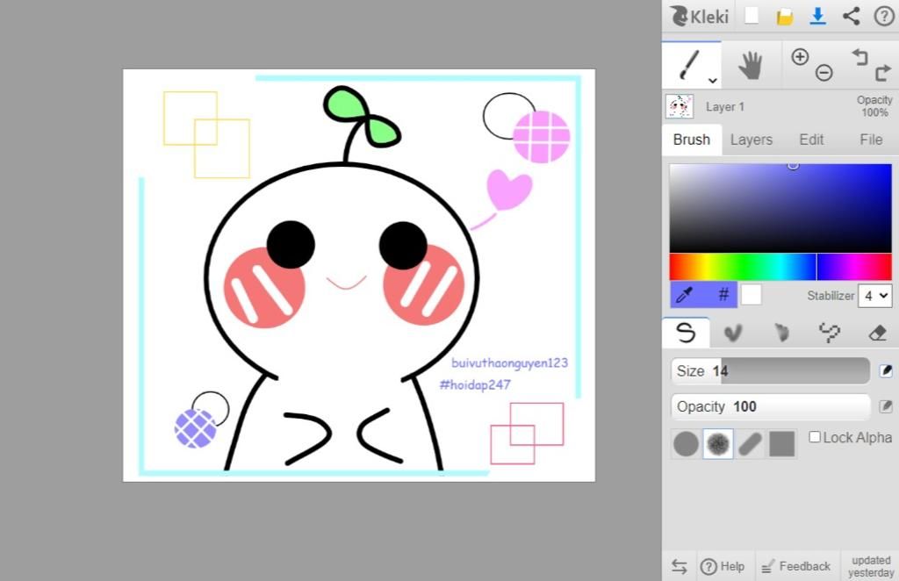Image resolution: width=899 pixels, height=581 pixels.
Task: Click the brush Size slider
Action: point(771,371)
